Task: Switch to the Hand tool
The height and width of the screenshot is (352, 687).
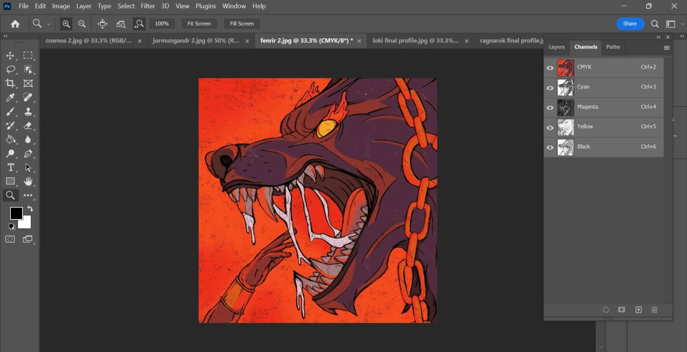Action: click(28, 181)
